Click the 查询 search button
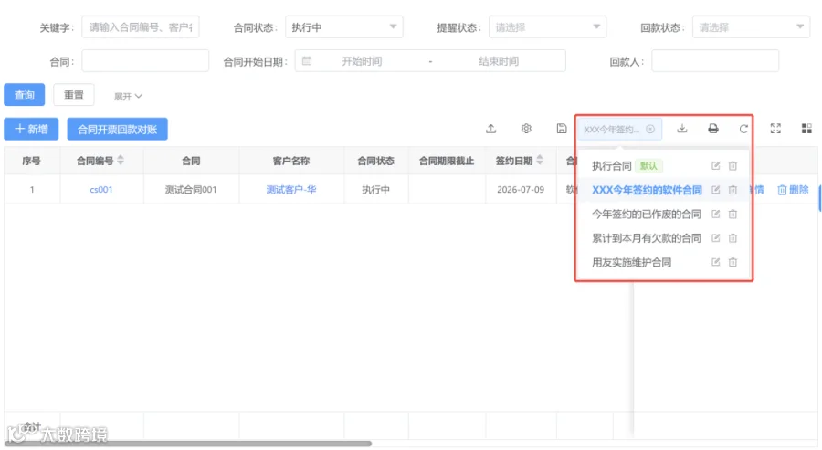This screenshot has height=450, width=822. pyautogui.click(x=24, y=95)
